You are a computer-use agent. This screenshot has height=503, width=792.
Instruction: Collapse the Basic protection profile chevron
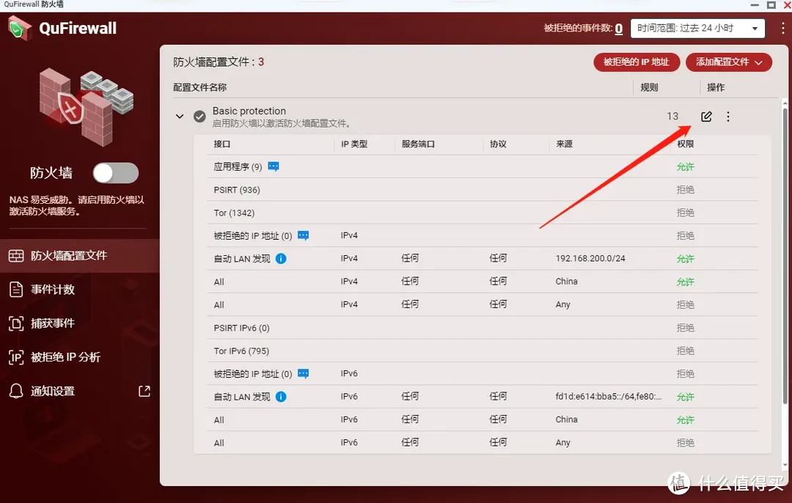coord(180,117)
